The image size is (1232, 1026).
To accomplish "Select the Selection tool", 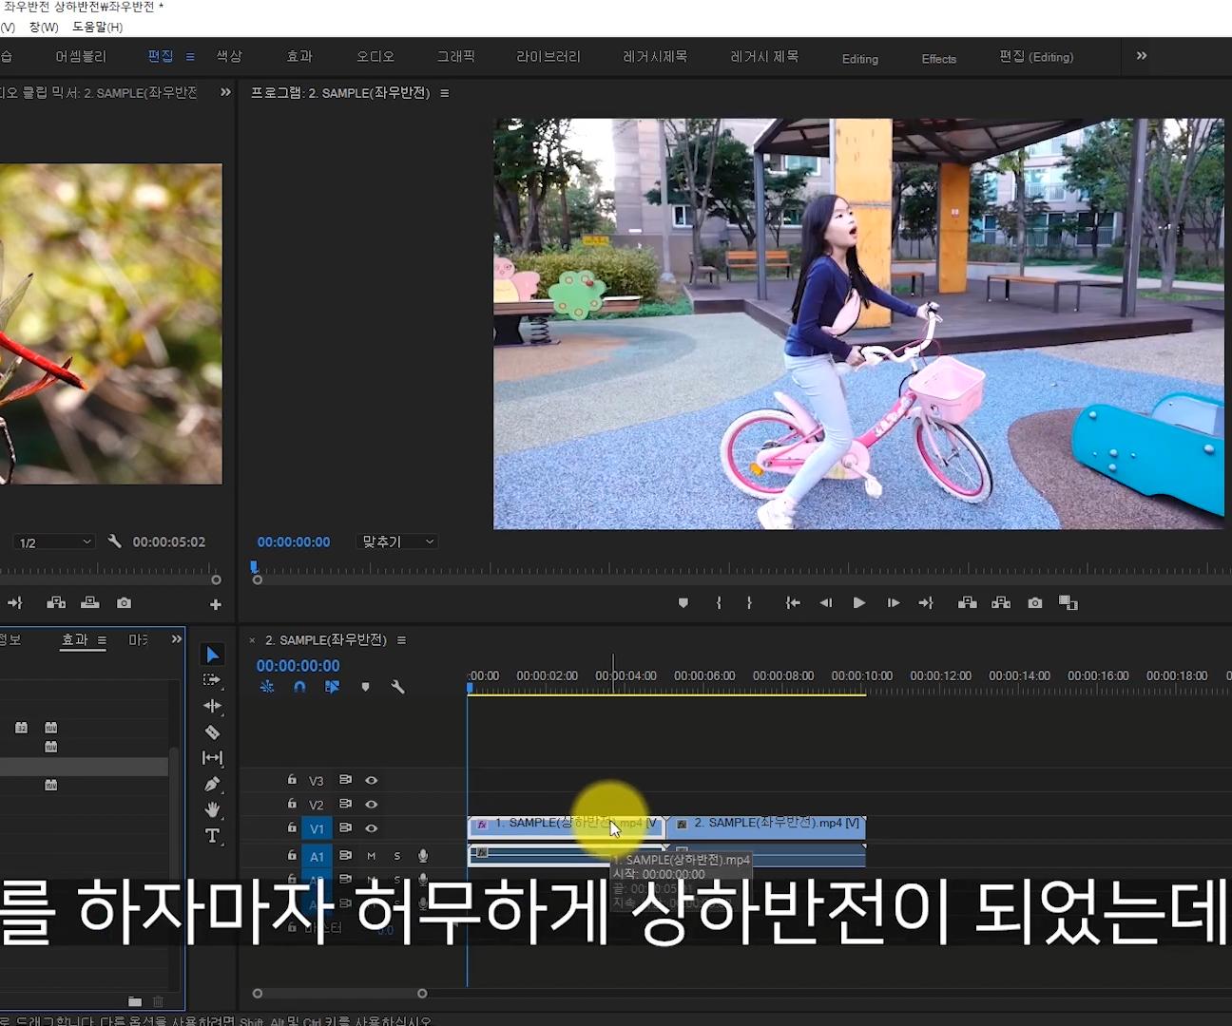I will (213, 653).
